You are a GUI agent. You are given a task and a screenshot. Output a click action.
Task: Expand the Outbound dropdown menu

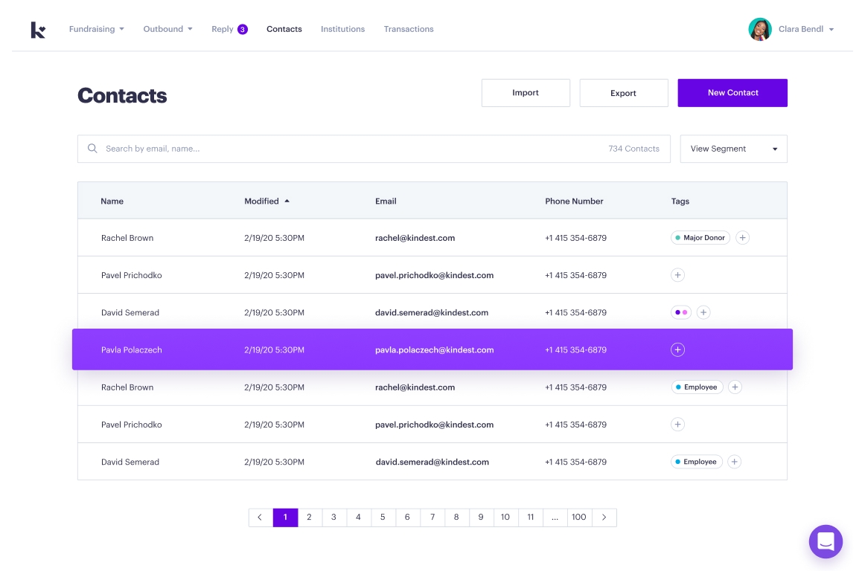point(167,29)
